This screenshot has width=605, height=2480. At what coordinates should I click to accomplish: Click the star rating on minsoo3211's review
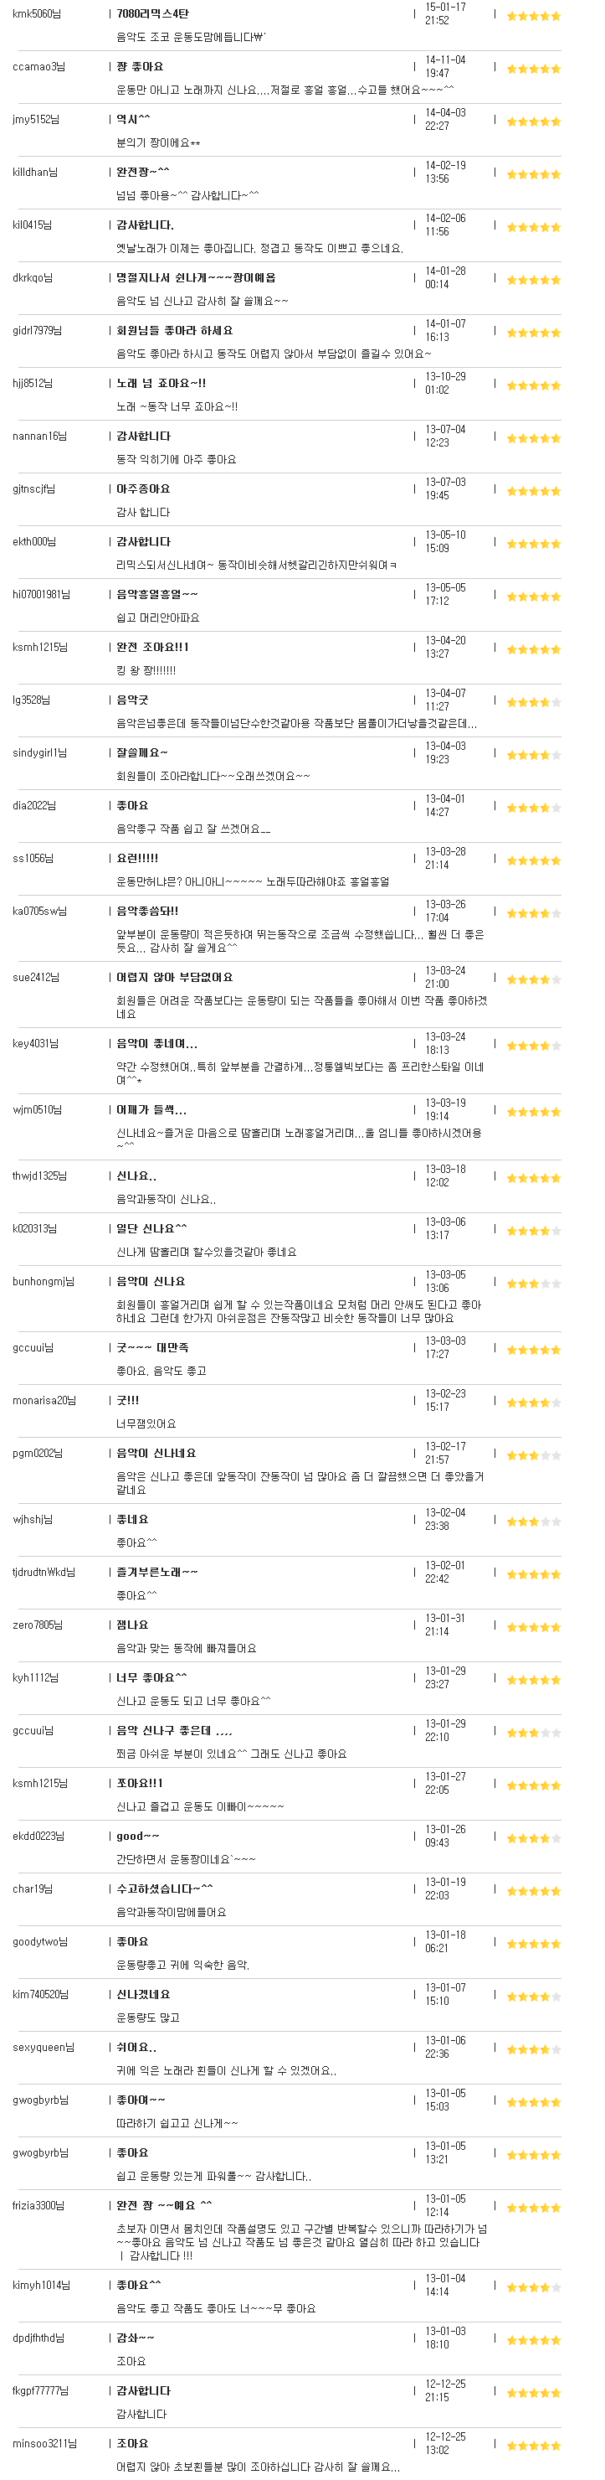tap(534, 2446)
